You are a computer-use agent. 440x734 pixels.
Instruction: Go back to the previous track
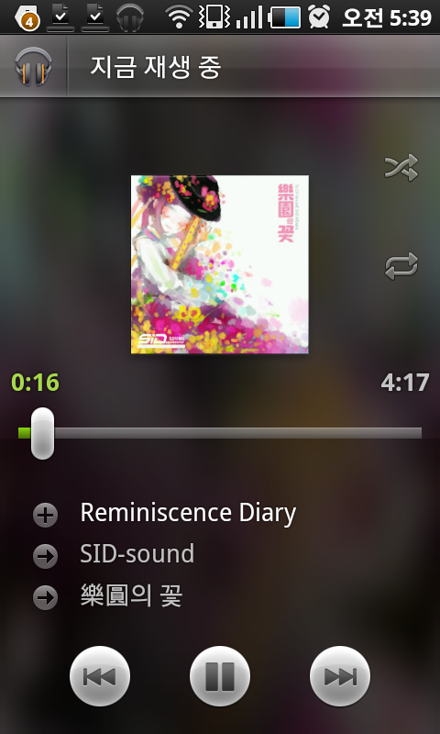(100, 676)
